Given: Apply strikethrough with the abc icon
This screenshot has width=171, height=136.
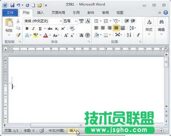Looking at the screenshot, I should (50, 29).
